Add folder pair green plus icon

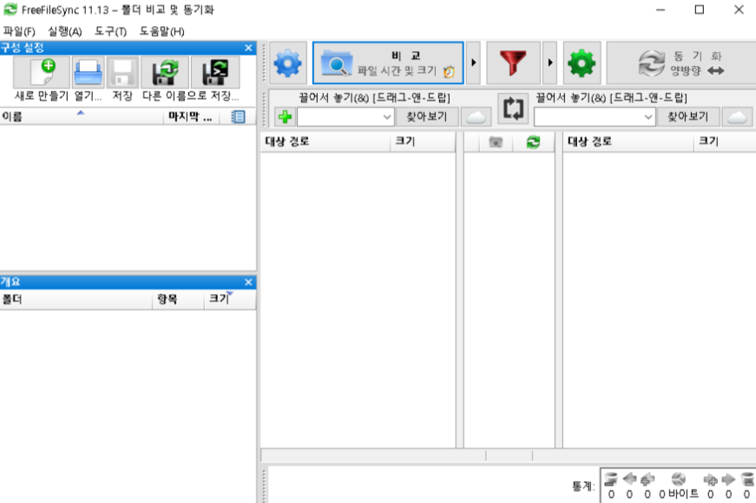[x=285, y=116]
